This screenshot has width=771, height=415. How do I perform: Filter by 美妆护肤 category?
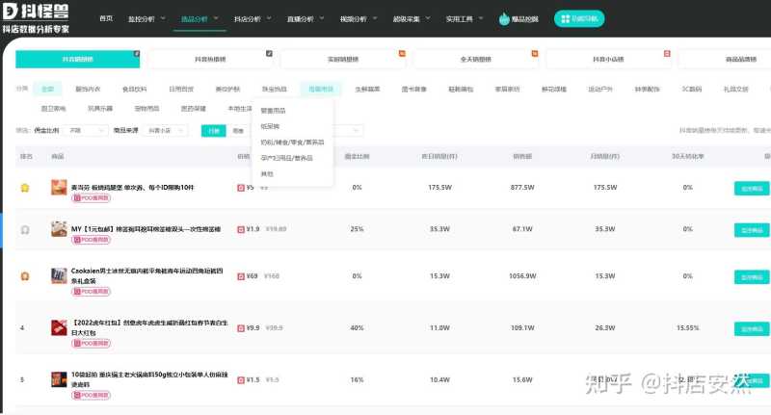pyautogui.click(x=227, y=89)
